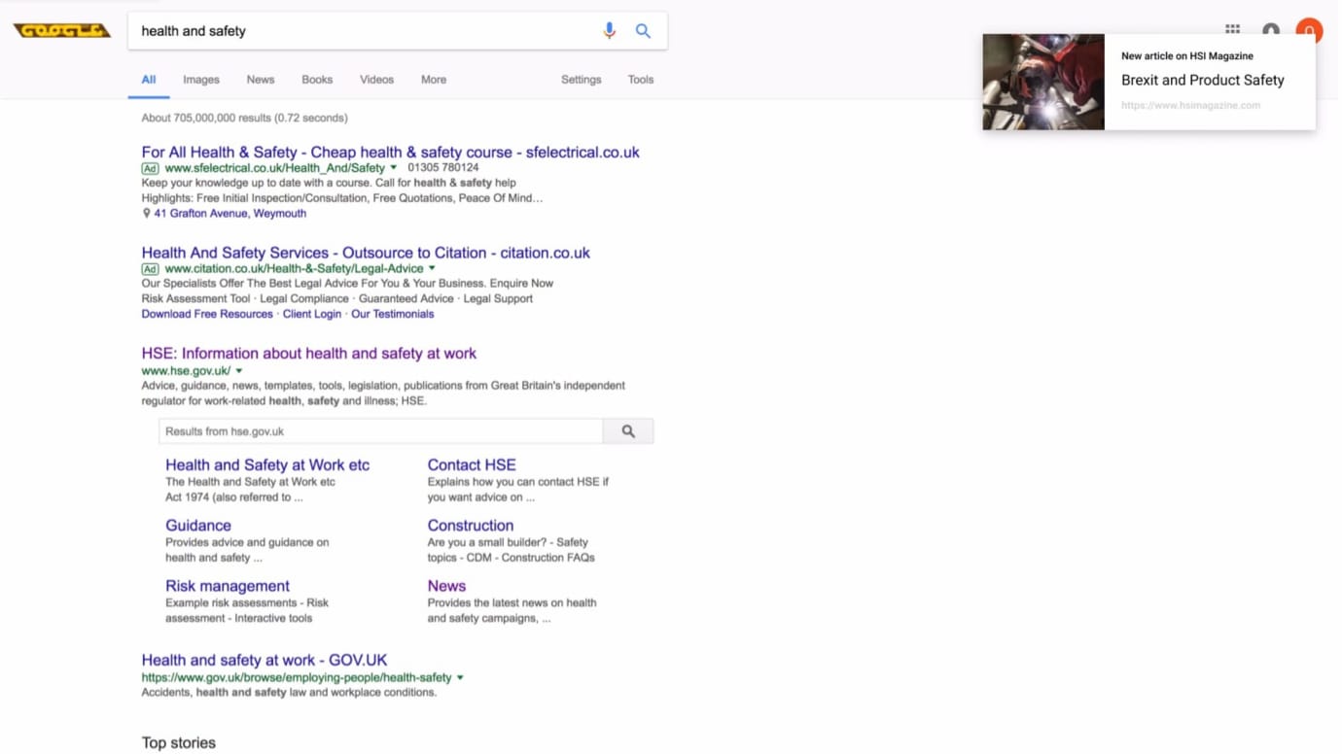The image size is (1342, 754).
Task: Open Brexit and Product Safety notification thumbnail
Action: 1043,83
